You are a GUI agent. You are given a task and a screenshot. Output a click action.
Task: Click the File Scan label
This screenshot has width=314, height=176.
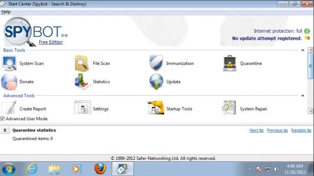coord(102,64)
